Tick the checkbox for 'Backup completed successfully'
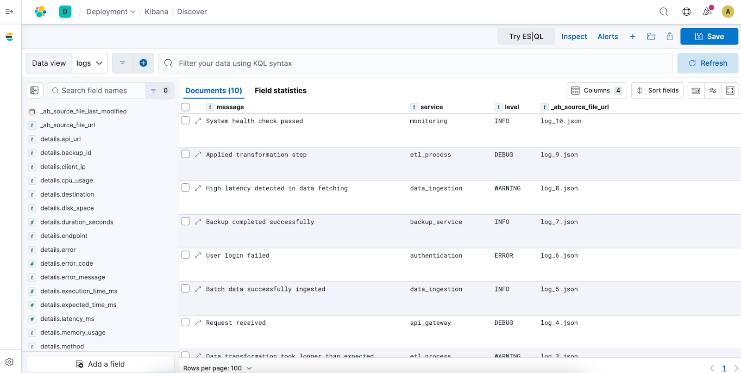The height and width of the screenshot is (373, 741). [x=186, y=222]
